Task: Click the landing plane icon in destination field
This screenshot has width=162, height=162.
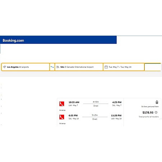Action: click(58, 67)
